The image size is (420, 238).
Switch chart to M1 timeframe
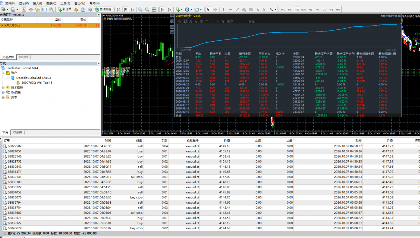click(283, 9)
